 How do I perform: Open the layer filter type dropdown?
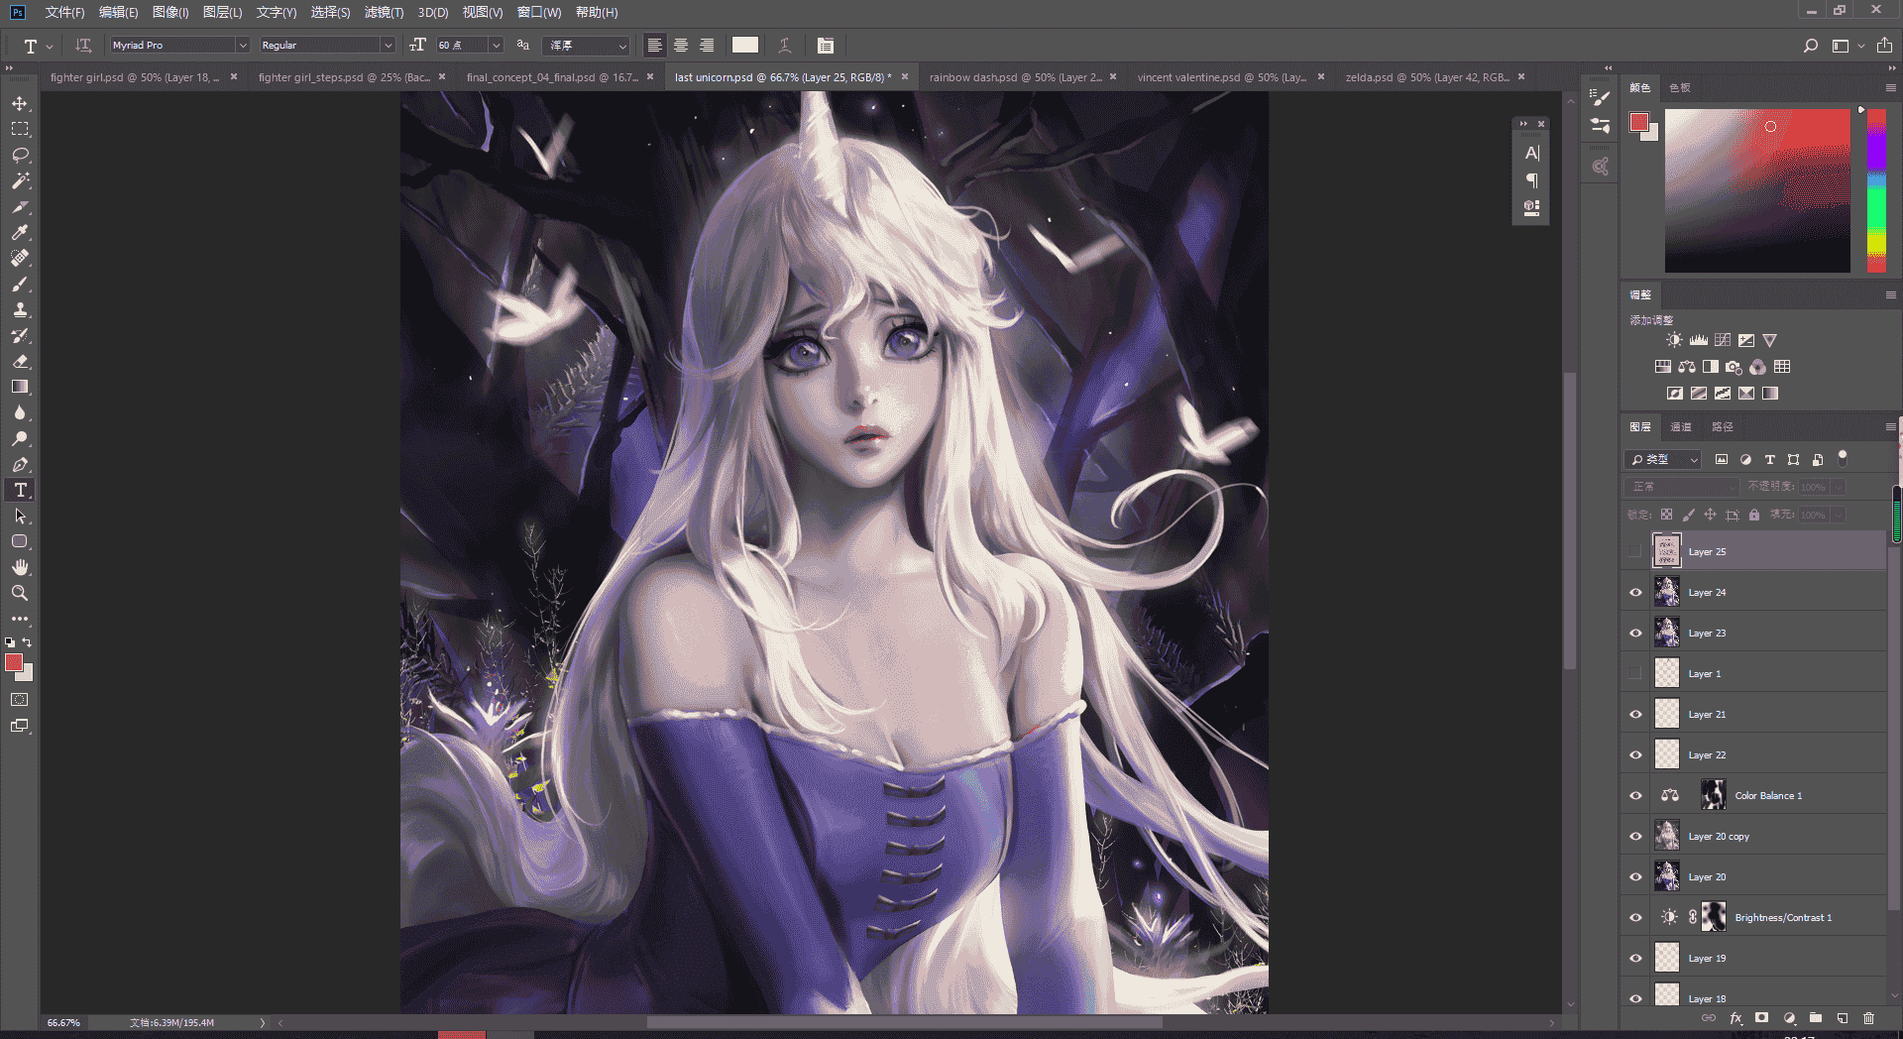pos(1663,460)
